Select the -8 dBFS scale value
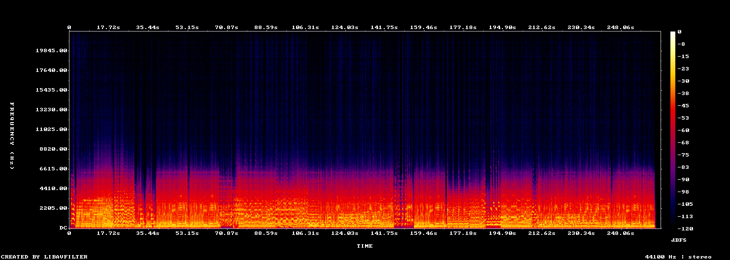The width and height of the screenshot is (730, 260). [681, 44]
